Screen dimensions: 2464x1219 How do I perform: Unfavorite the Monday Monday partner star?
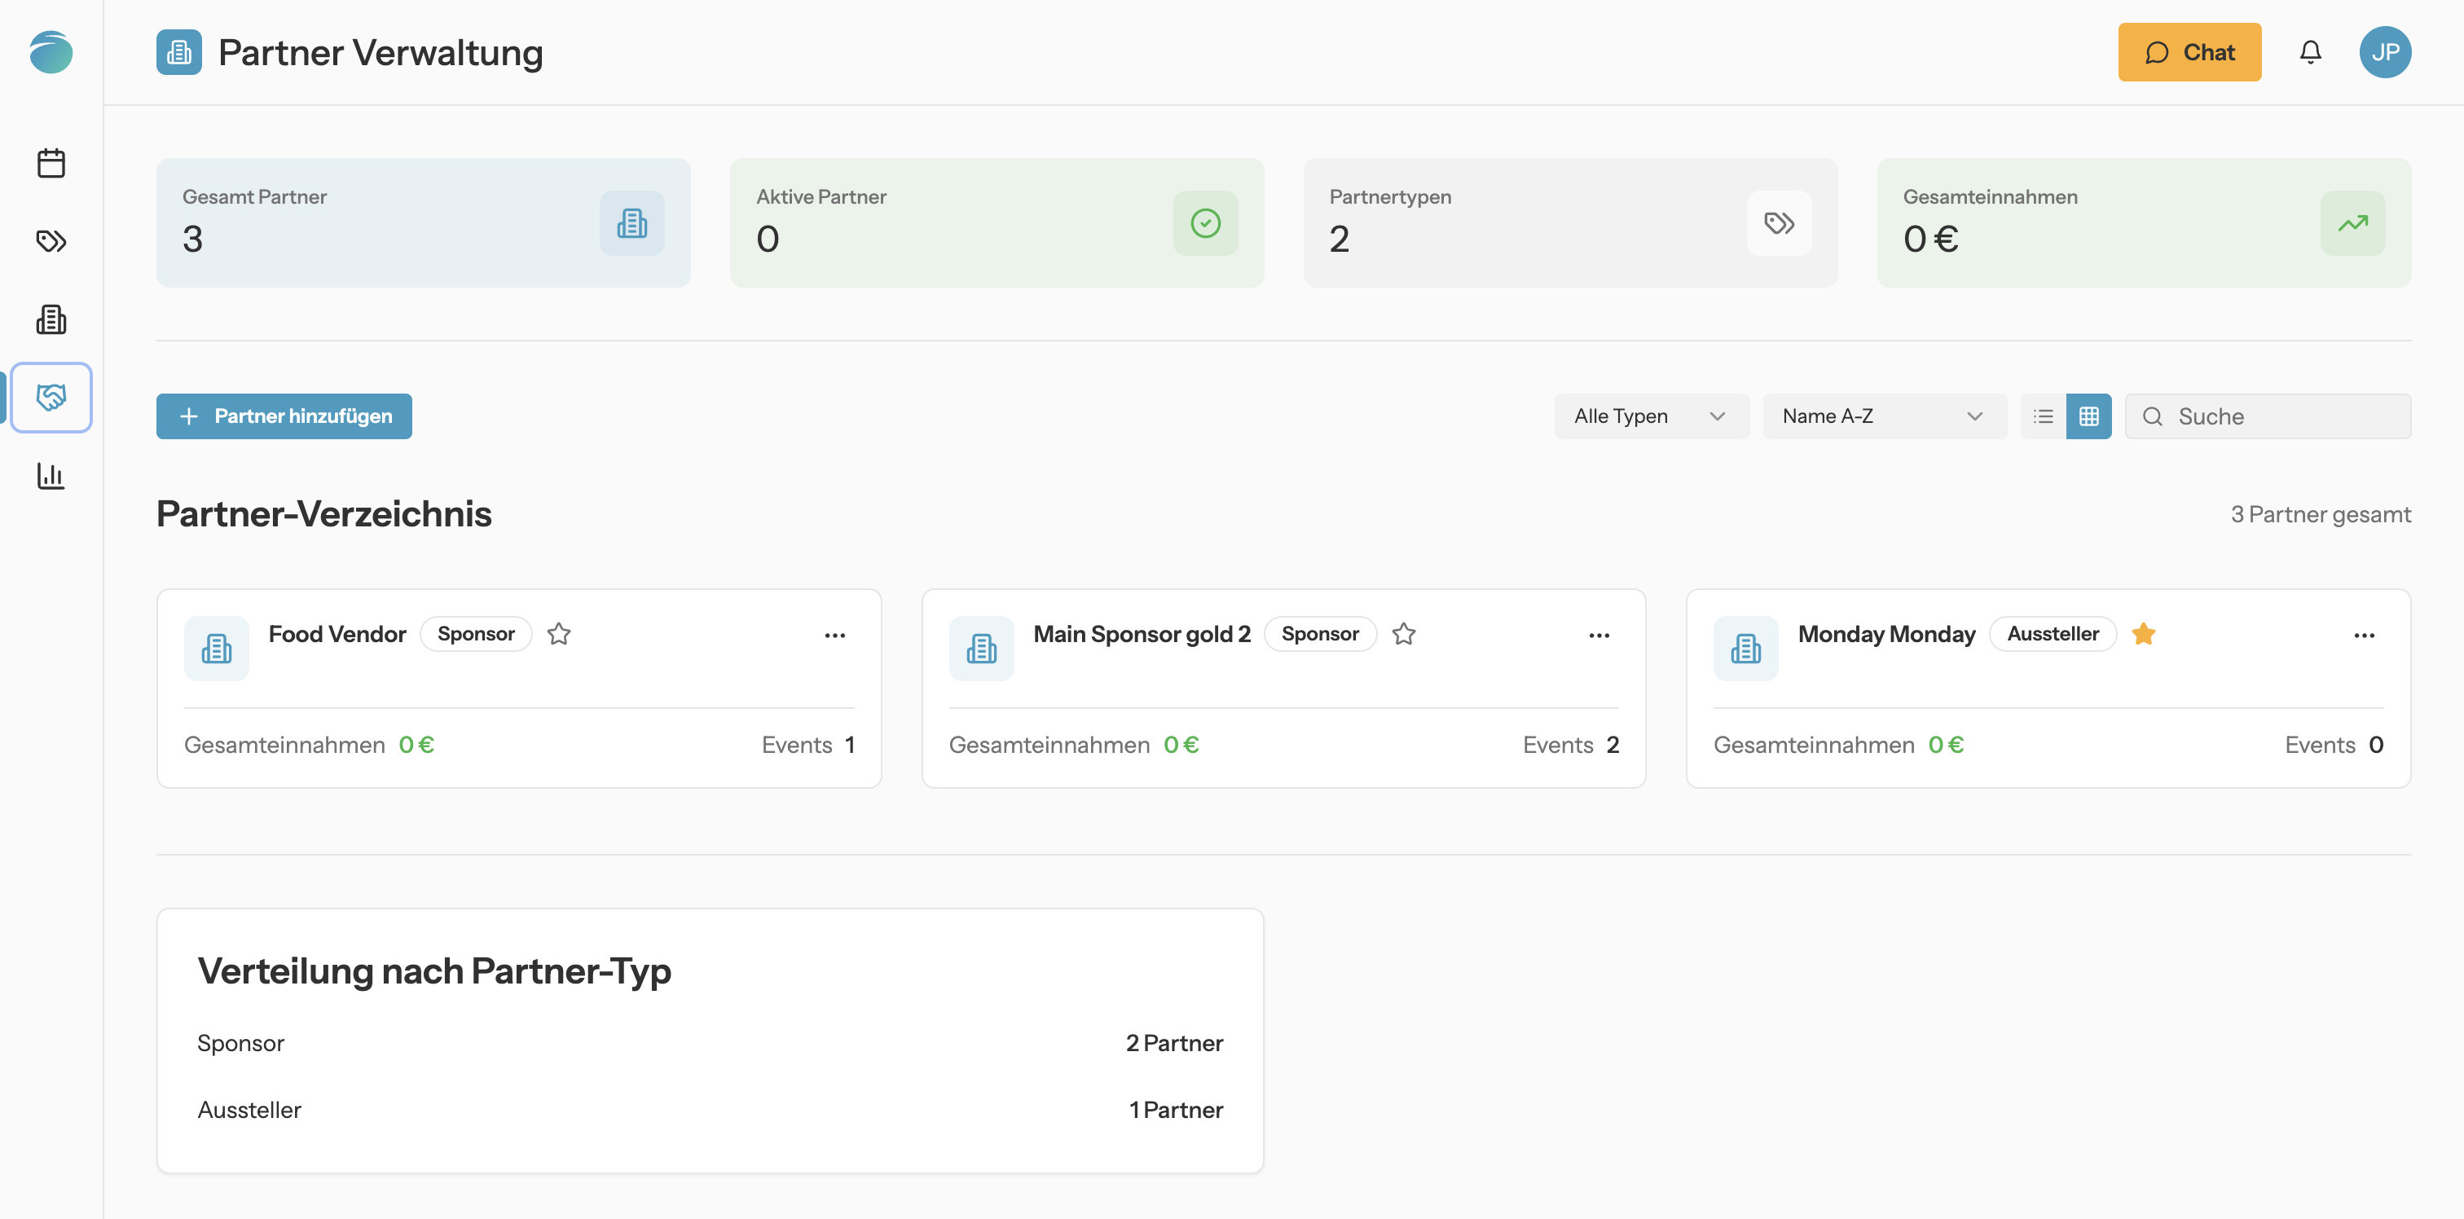click(2144, 633)
